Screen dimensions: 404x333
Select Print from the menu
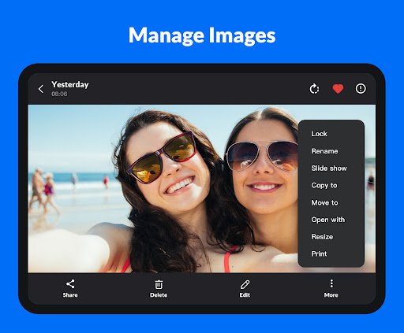[319, 253]
